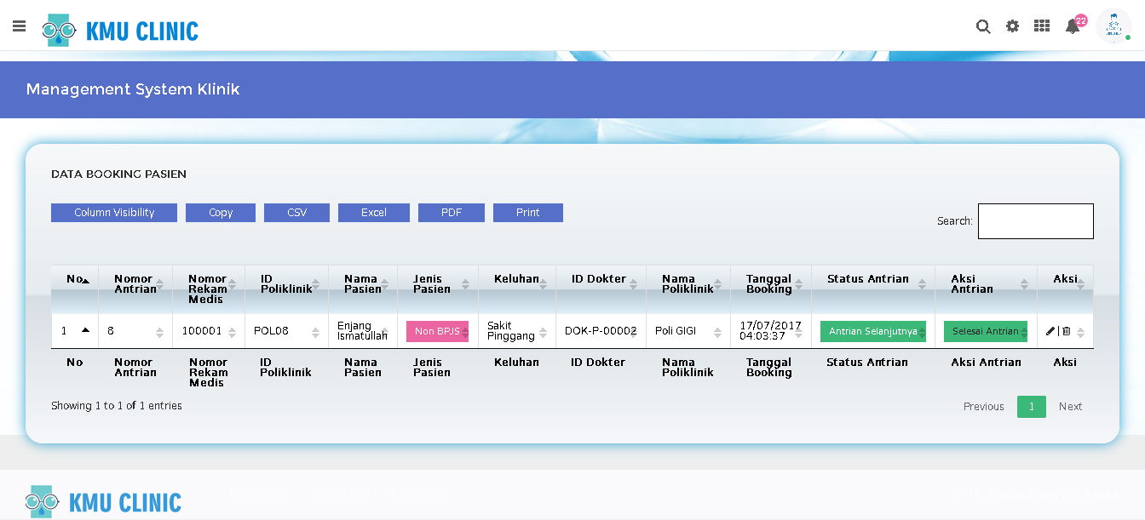Click the trash delete icon in row
This screenshot has height=520, width=1145.
[x=1066, y=331]
